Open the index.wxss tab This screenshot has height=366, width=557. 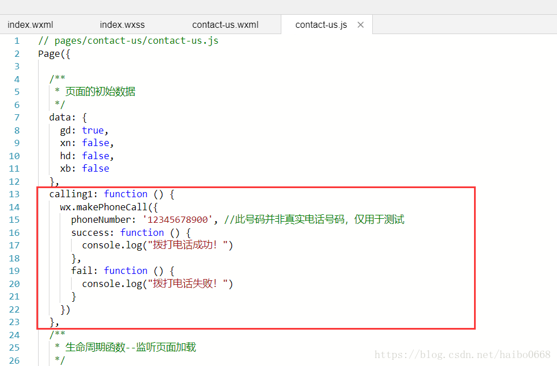[x=122, y=25]
